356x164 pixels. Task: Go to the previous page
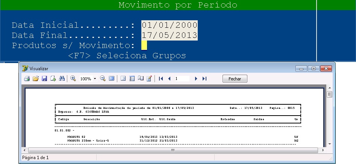click(x=169, y=79)
